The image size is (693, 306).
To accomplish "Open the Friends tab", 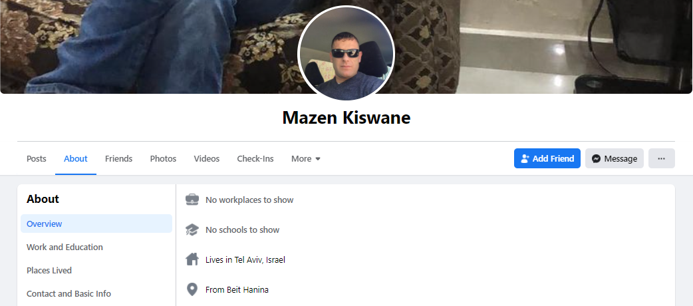I will tap(118, 158).
